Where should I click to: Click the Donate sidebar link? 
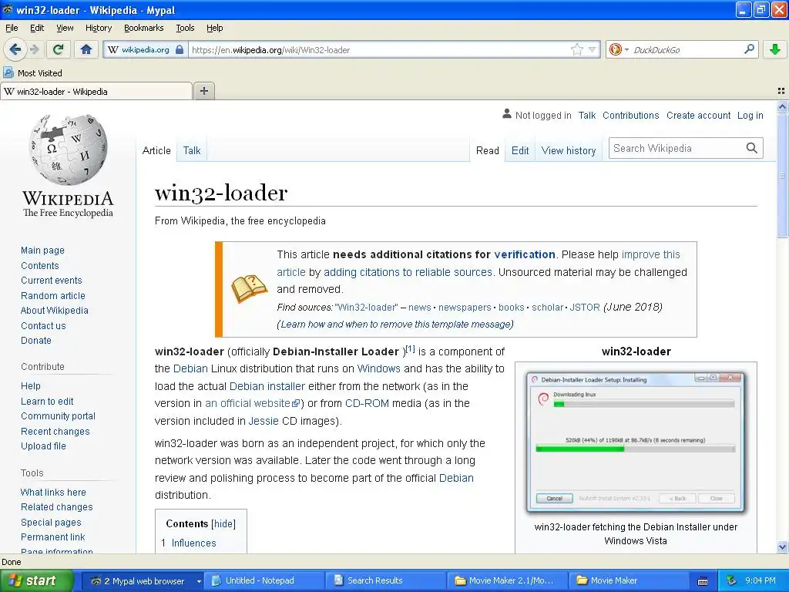pyautogui.click(x=35, y=340)
